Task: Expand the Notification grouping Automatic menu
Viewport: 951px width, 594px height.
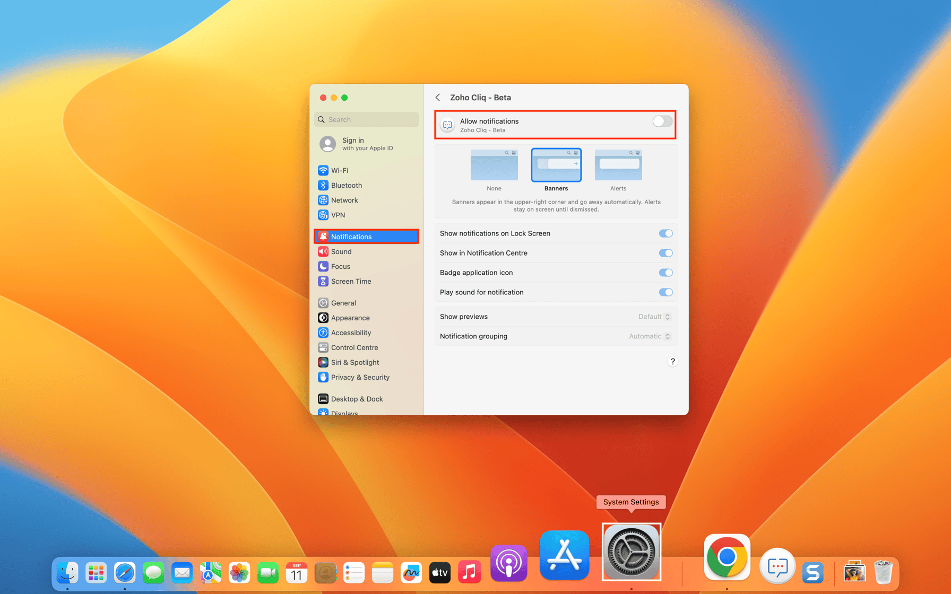Action: 650,336
